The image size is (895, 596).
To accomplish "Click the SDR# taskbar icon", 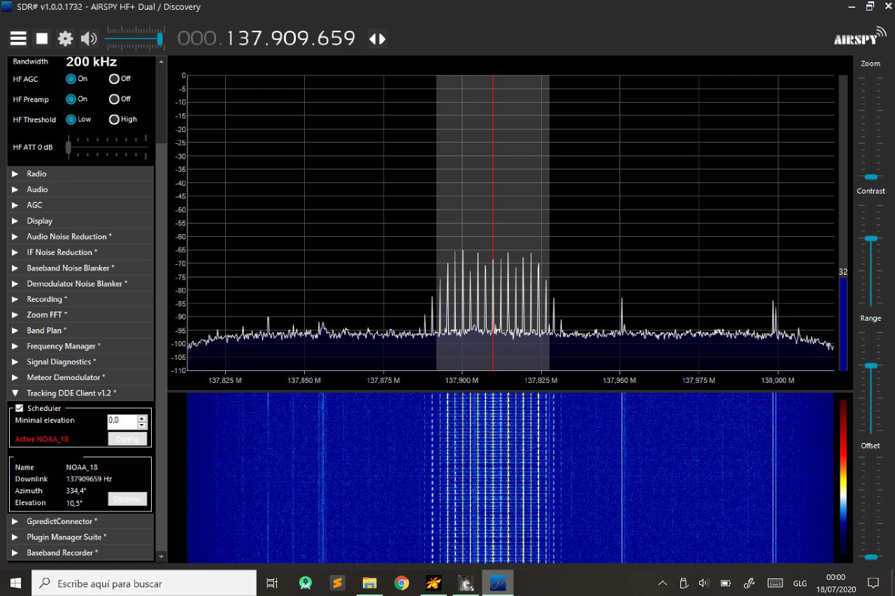I will coord(497,583).
